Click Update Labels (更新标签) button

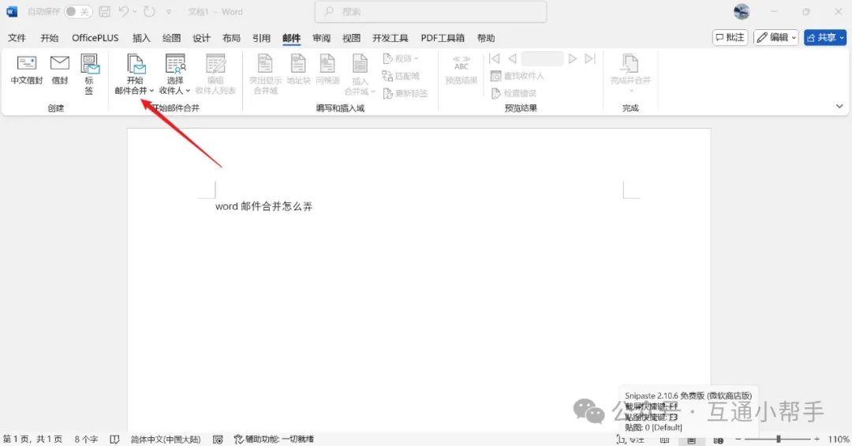[405, 93]
